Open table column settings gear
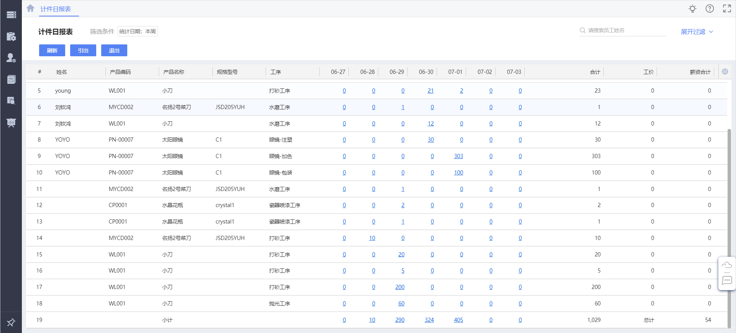The height and width of the screenshot is (333, 736). 725,72
